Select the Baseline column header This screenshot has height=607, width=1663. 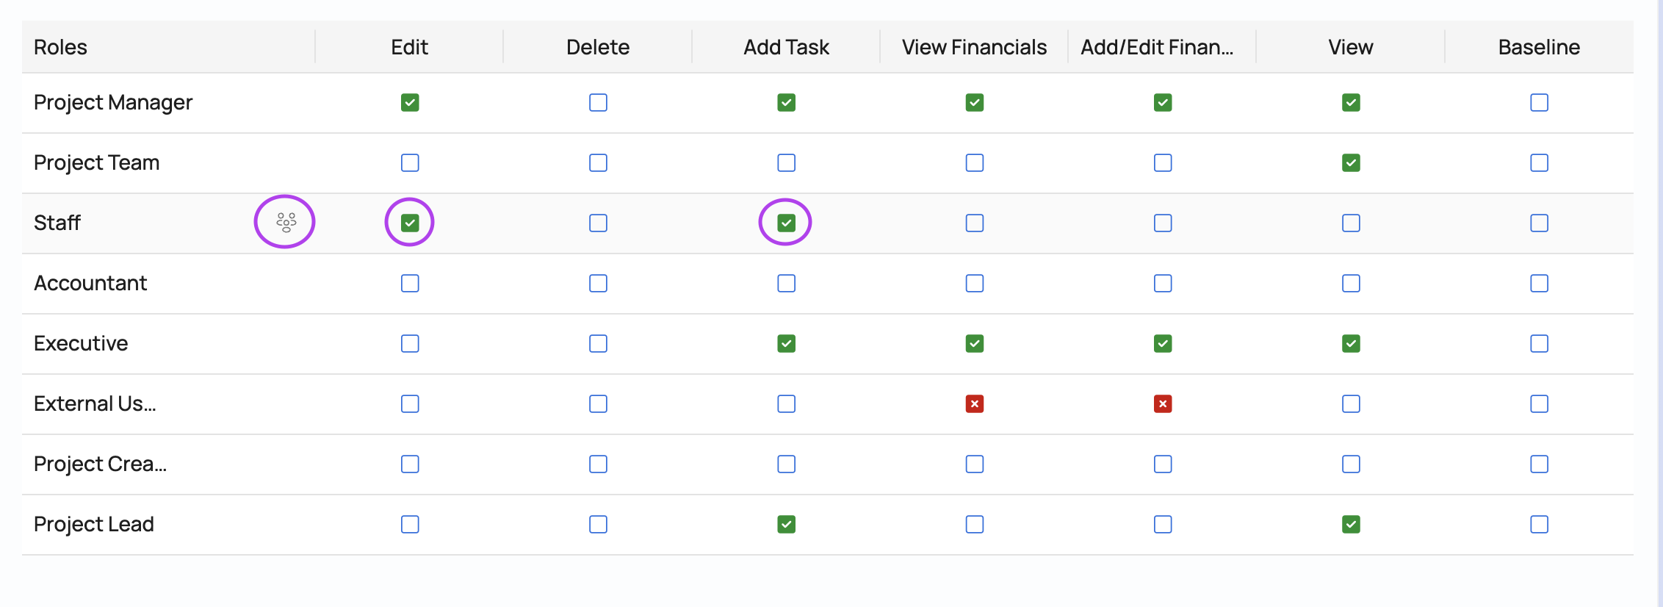pyautogui.click(x=1539, y=47)
